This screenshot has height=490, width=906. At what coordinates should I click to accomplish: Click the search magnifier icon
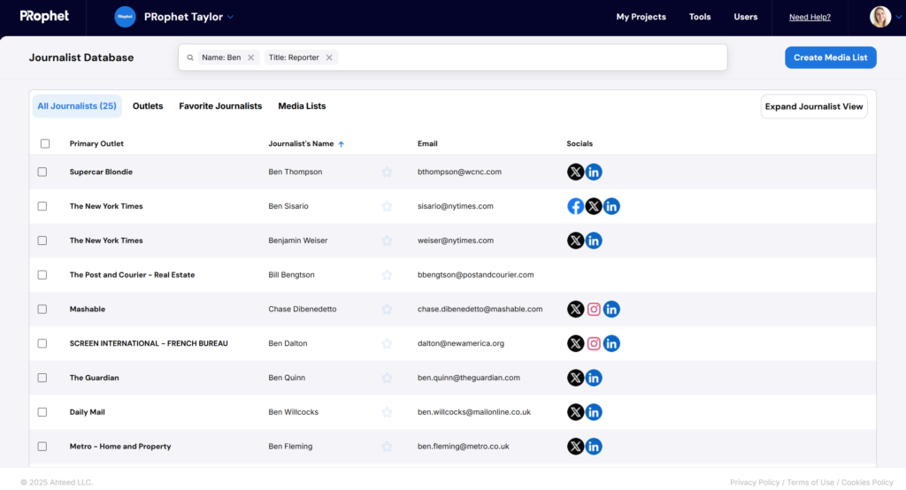[x=190, y=57]
